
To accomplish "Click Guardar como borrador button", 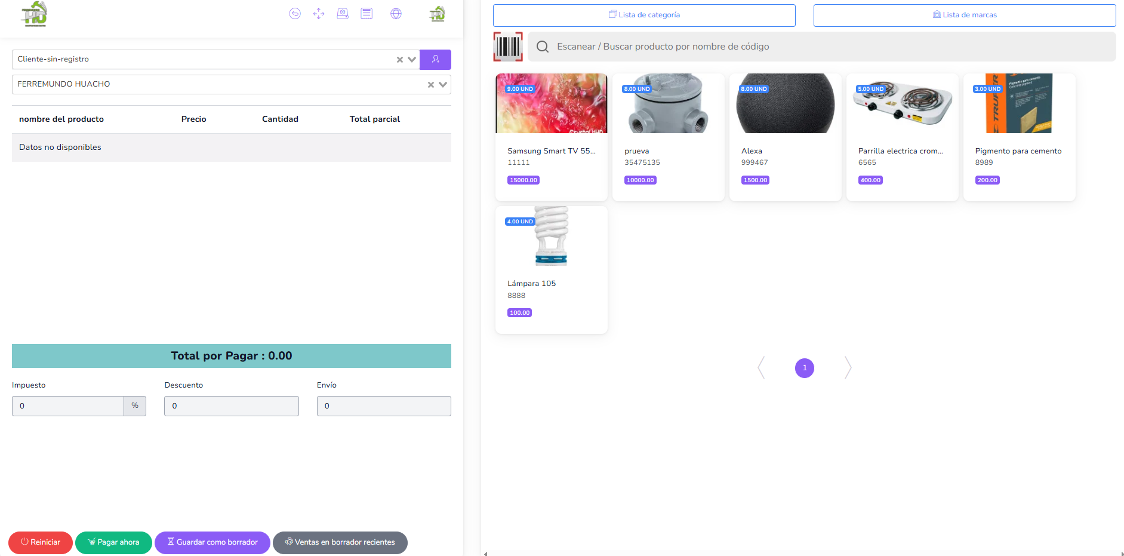I will pos(213,542).
